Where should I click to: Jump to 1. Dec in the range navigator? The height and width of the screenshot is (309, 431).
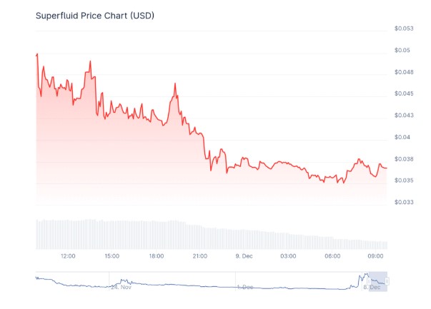(x=245, y=287)
